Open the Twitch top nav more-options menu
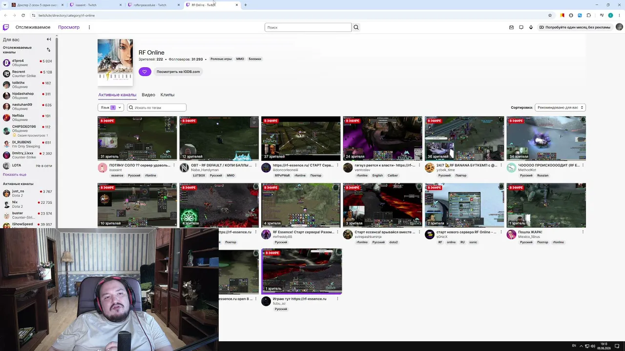The width and height of the screenshot is (625, 351). 89,27
